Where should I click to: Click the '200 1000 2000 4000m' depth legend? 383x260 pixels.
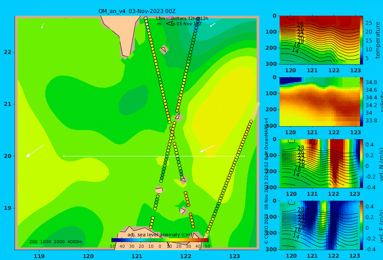(x=56, y=242)
